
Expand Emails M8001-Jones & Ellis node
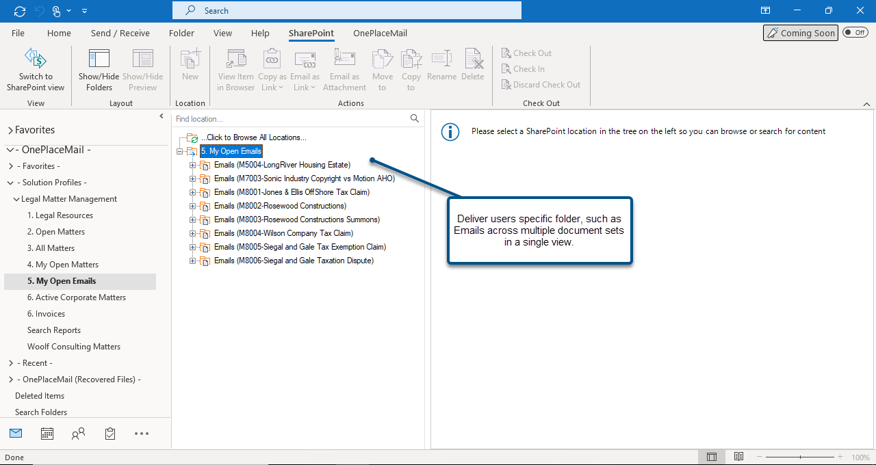193,192
